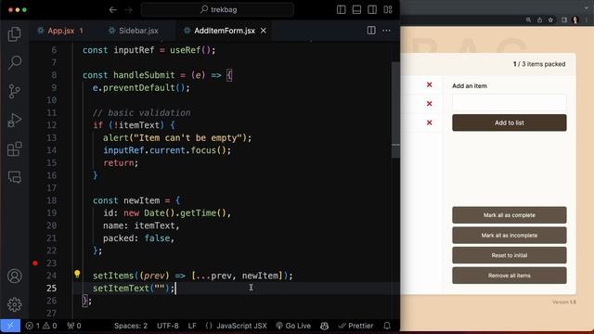594x334 pixels.
Task: Close the AddItemForm.jsx tab
Action: pyautogui.click(x=264, y=31)
